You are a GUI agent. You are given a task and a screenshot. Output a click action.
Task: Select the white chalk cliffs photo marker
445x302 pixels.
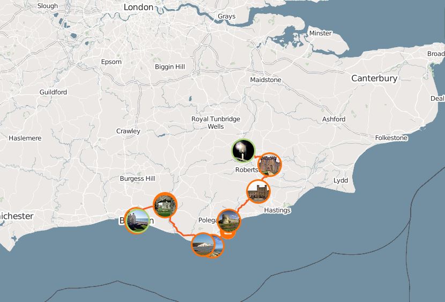click(203, 245)
